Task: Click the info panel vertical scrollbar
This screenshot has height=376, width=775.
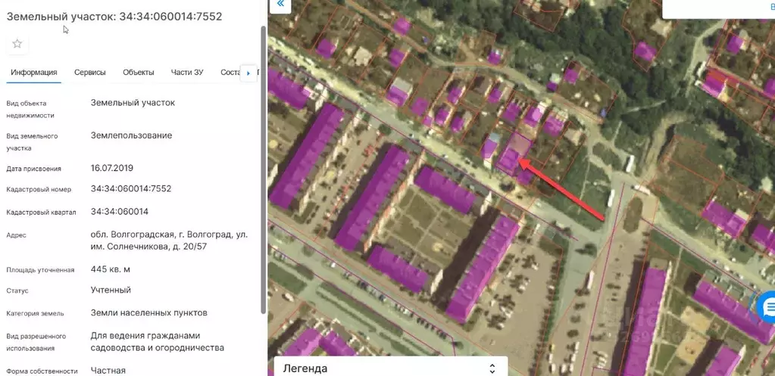Action: pyautogui.click(x=263, y=166)
